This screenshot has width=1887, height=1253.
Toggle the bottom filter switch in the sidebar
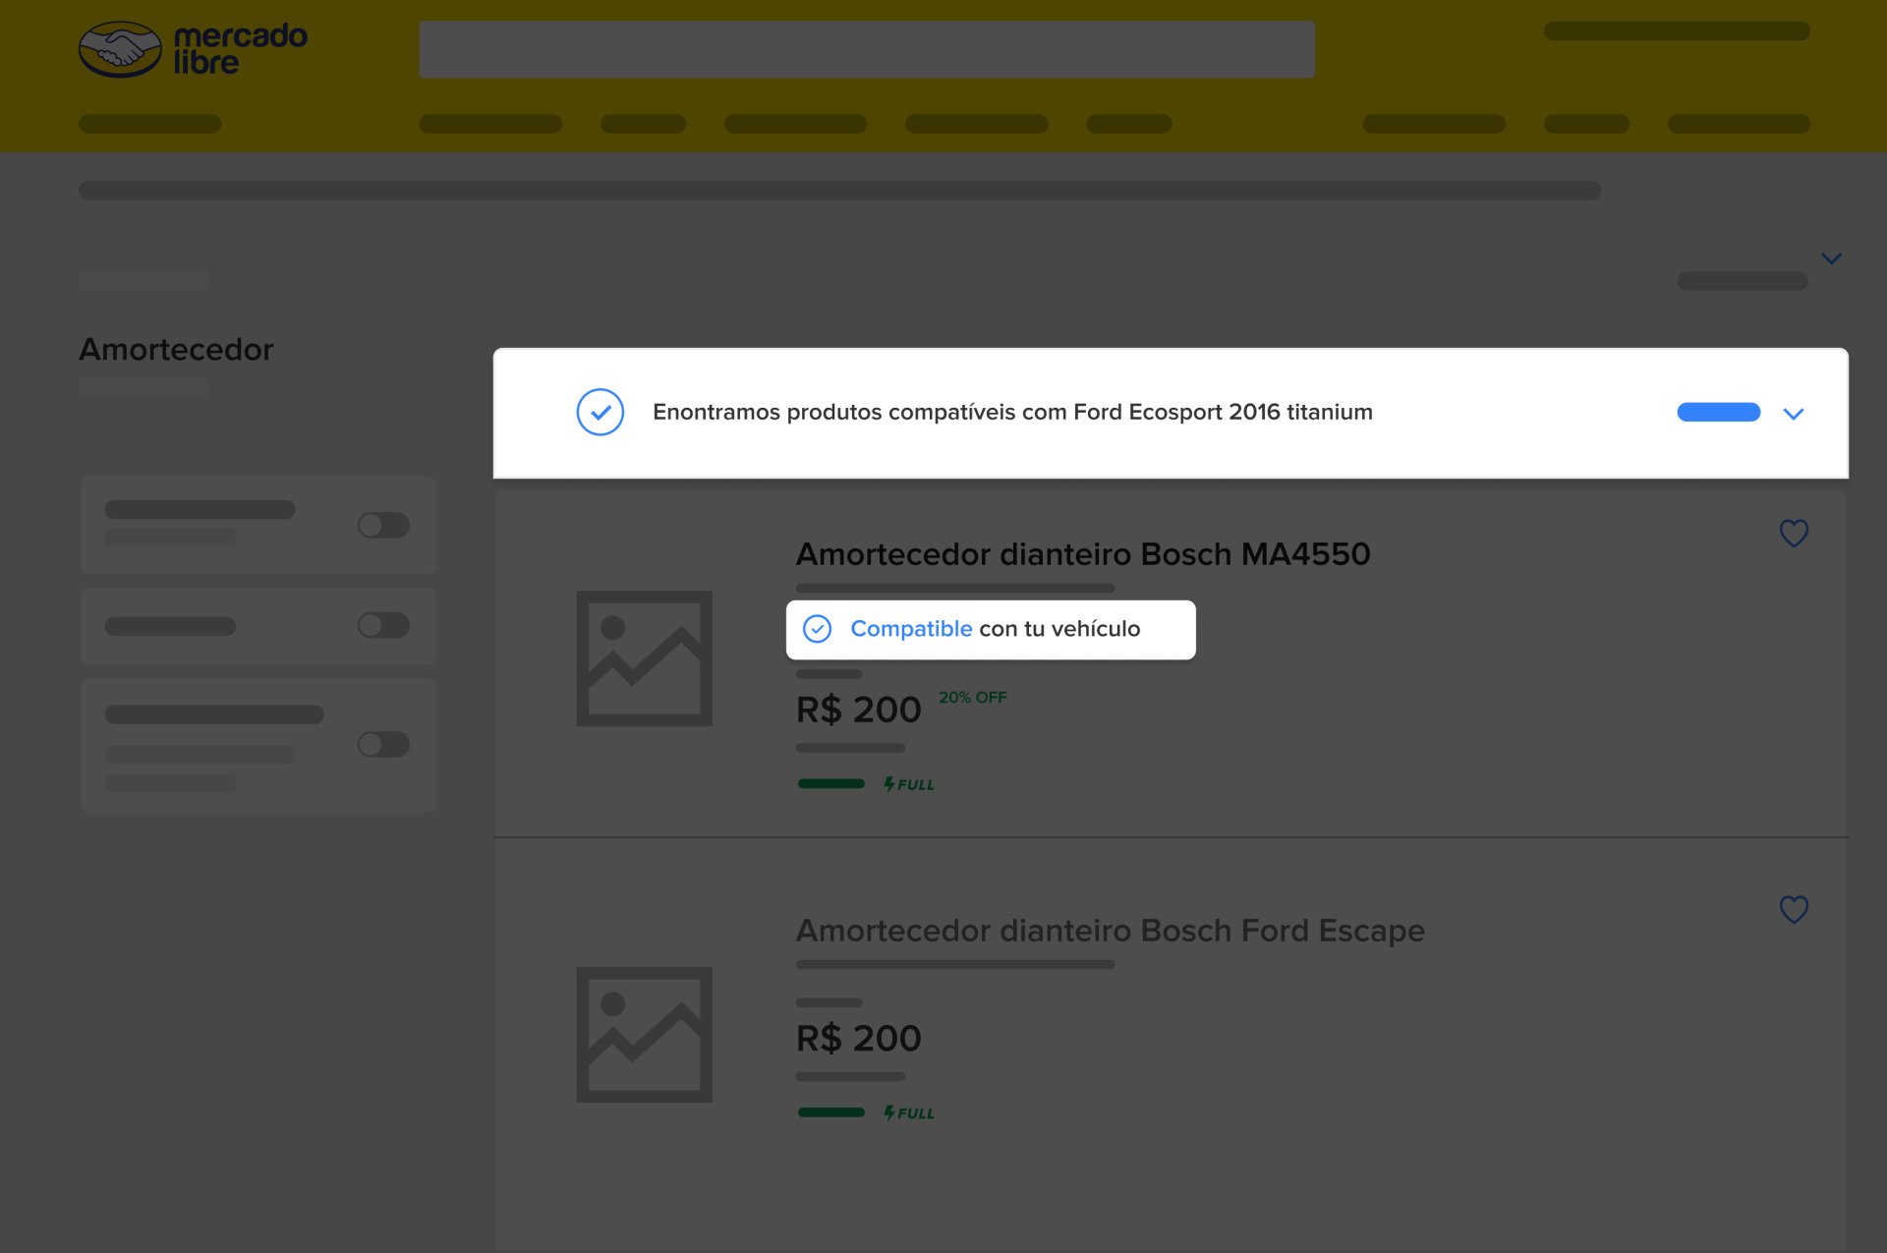[383, 744]
